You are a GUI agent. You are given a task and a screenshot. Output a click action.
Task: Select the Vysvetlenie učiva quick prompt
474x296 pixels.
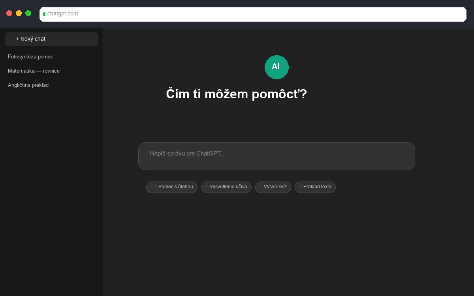[226, 187]
